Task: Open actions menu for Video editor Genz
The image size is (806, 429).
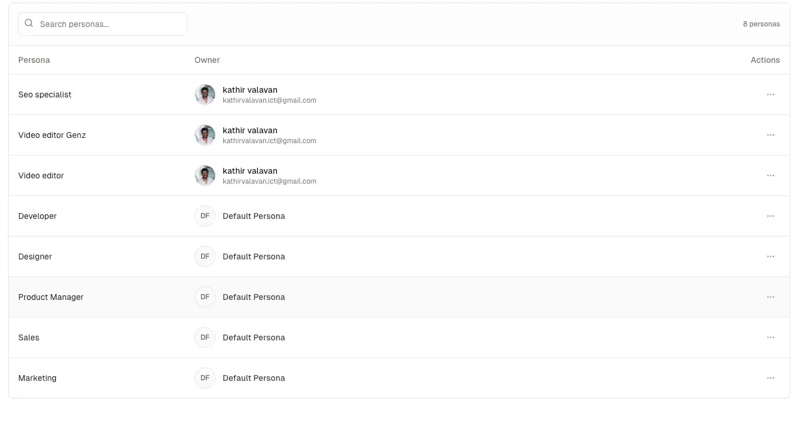Action: pos(770,135)
